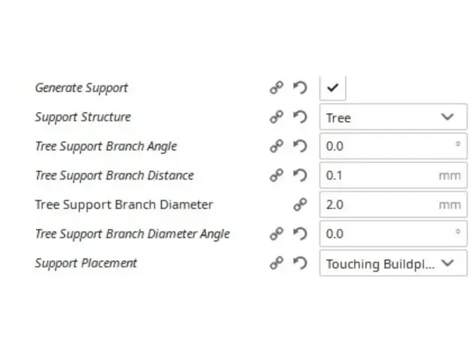This screenshot has height=353, width=470.
Task: Reset Tree Support Branch Diameter Angle value
Action: coord(300,233)
